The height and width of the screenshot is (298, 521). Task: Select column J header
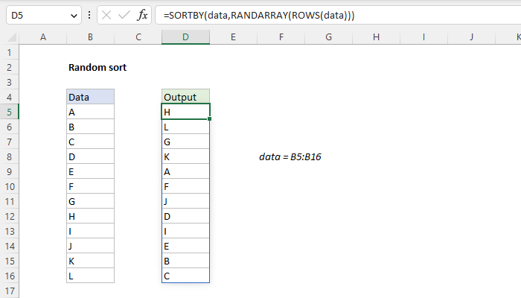point(471,37)
